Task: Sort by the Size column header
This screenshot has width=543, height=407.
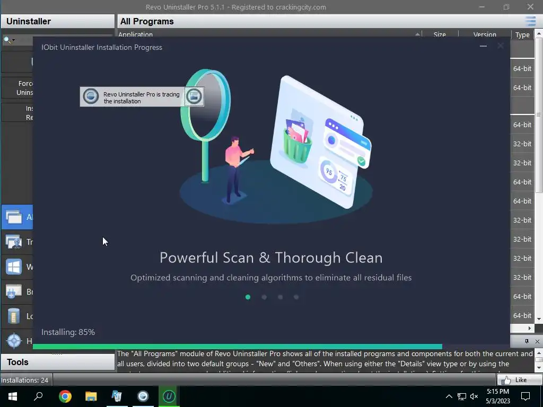Action: (440, 34)
